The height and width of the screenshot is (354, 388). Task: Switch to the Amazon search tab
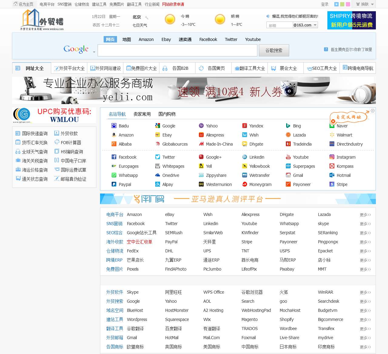[146, 39]
